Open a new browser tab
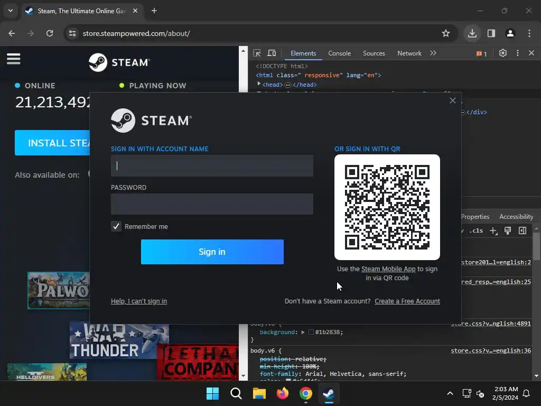This screenshot has width=541, height=406. 154,11
